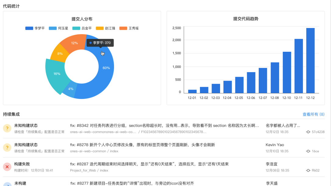Click the timestamp 12月08日 18:35
This screenshot has width=331, height=186.
277,170
